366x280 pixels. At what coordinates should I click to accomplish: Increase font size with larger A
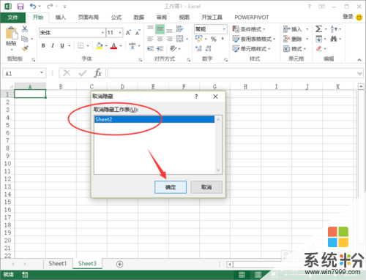click(128, 33)
